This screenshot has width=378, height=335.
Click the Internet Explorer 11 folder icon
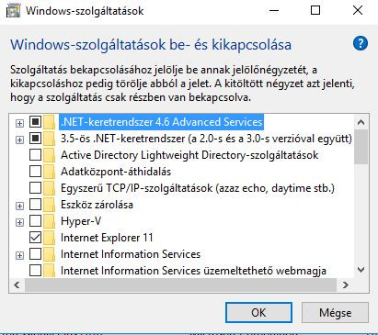[x=49, y=238]
